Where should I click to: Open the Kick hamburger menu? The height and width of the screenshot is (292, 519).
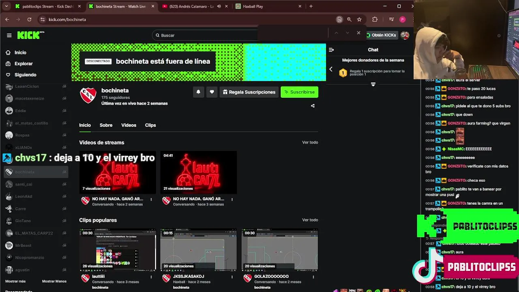click(x=9, y=35)
